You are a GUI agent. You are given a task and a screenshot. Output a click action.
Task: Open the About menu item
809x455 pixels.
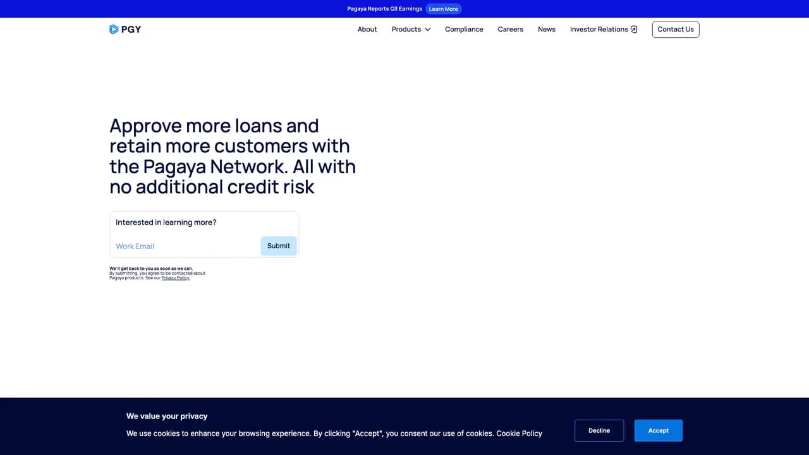[367, 29]
